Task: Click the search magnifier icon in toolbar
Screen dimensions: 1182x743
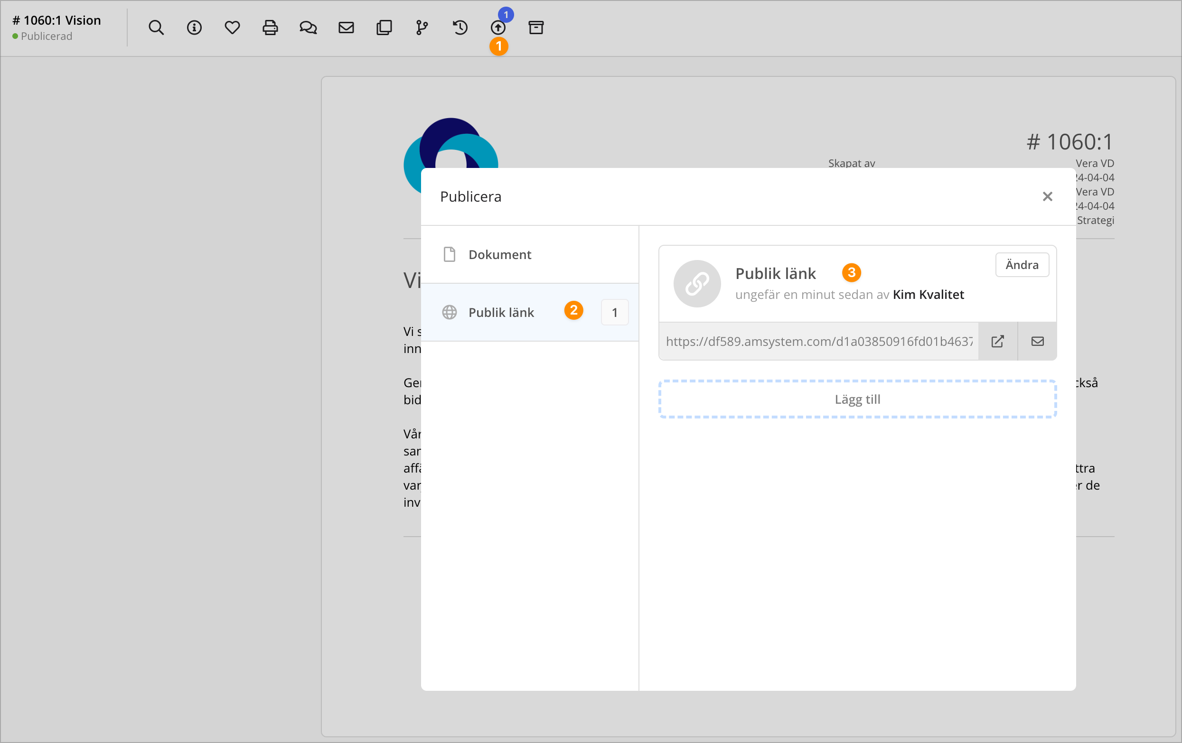Action: click(156, 28)
